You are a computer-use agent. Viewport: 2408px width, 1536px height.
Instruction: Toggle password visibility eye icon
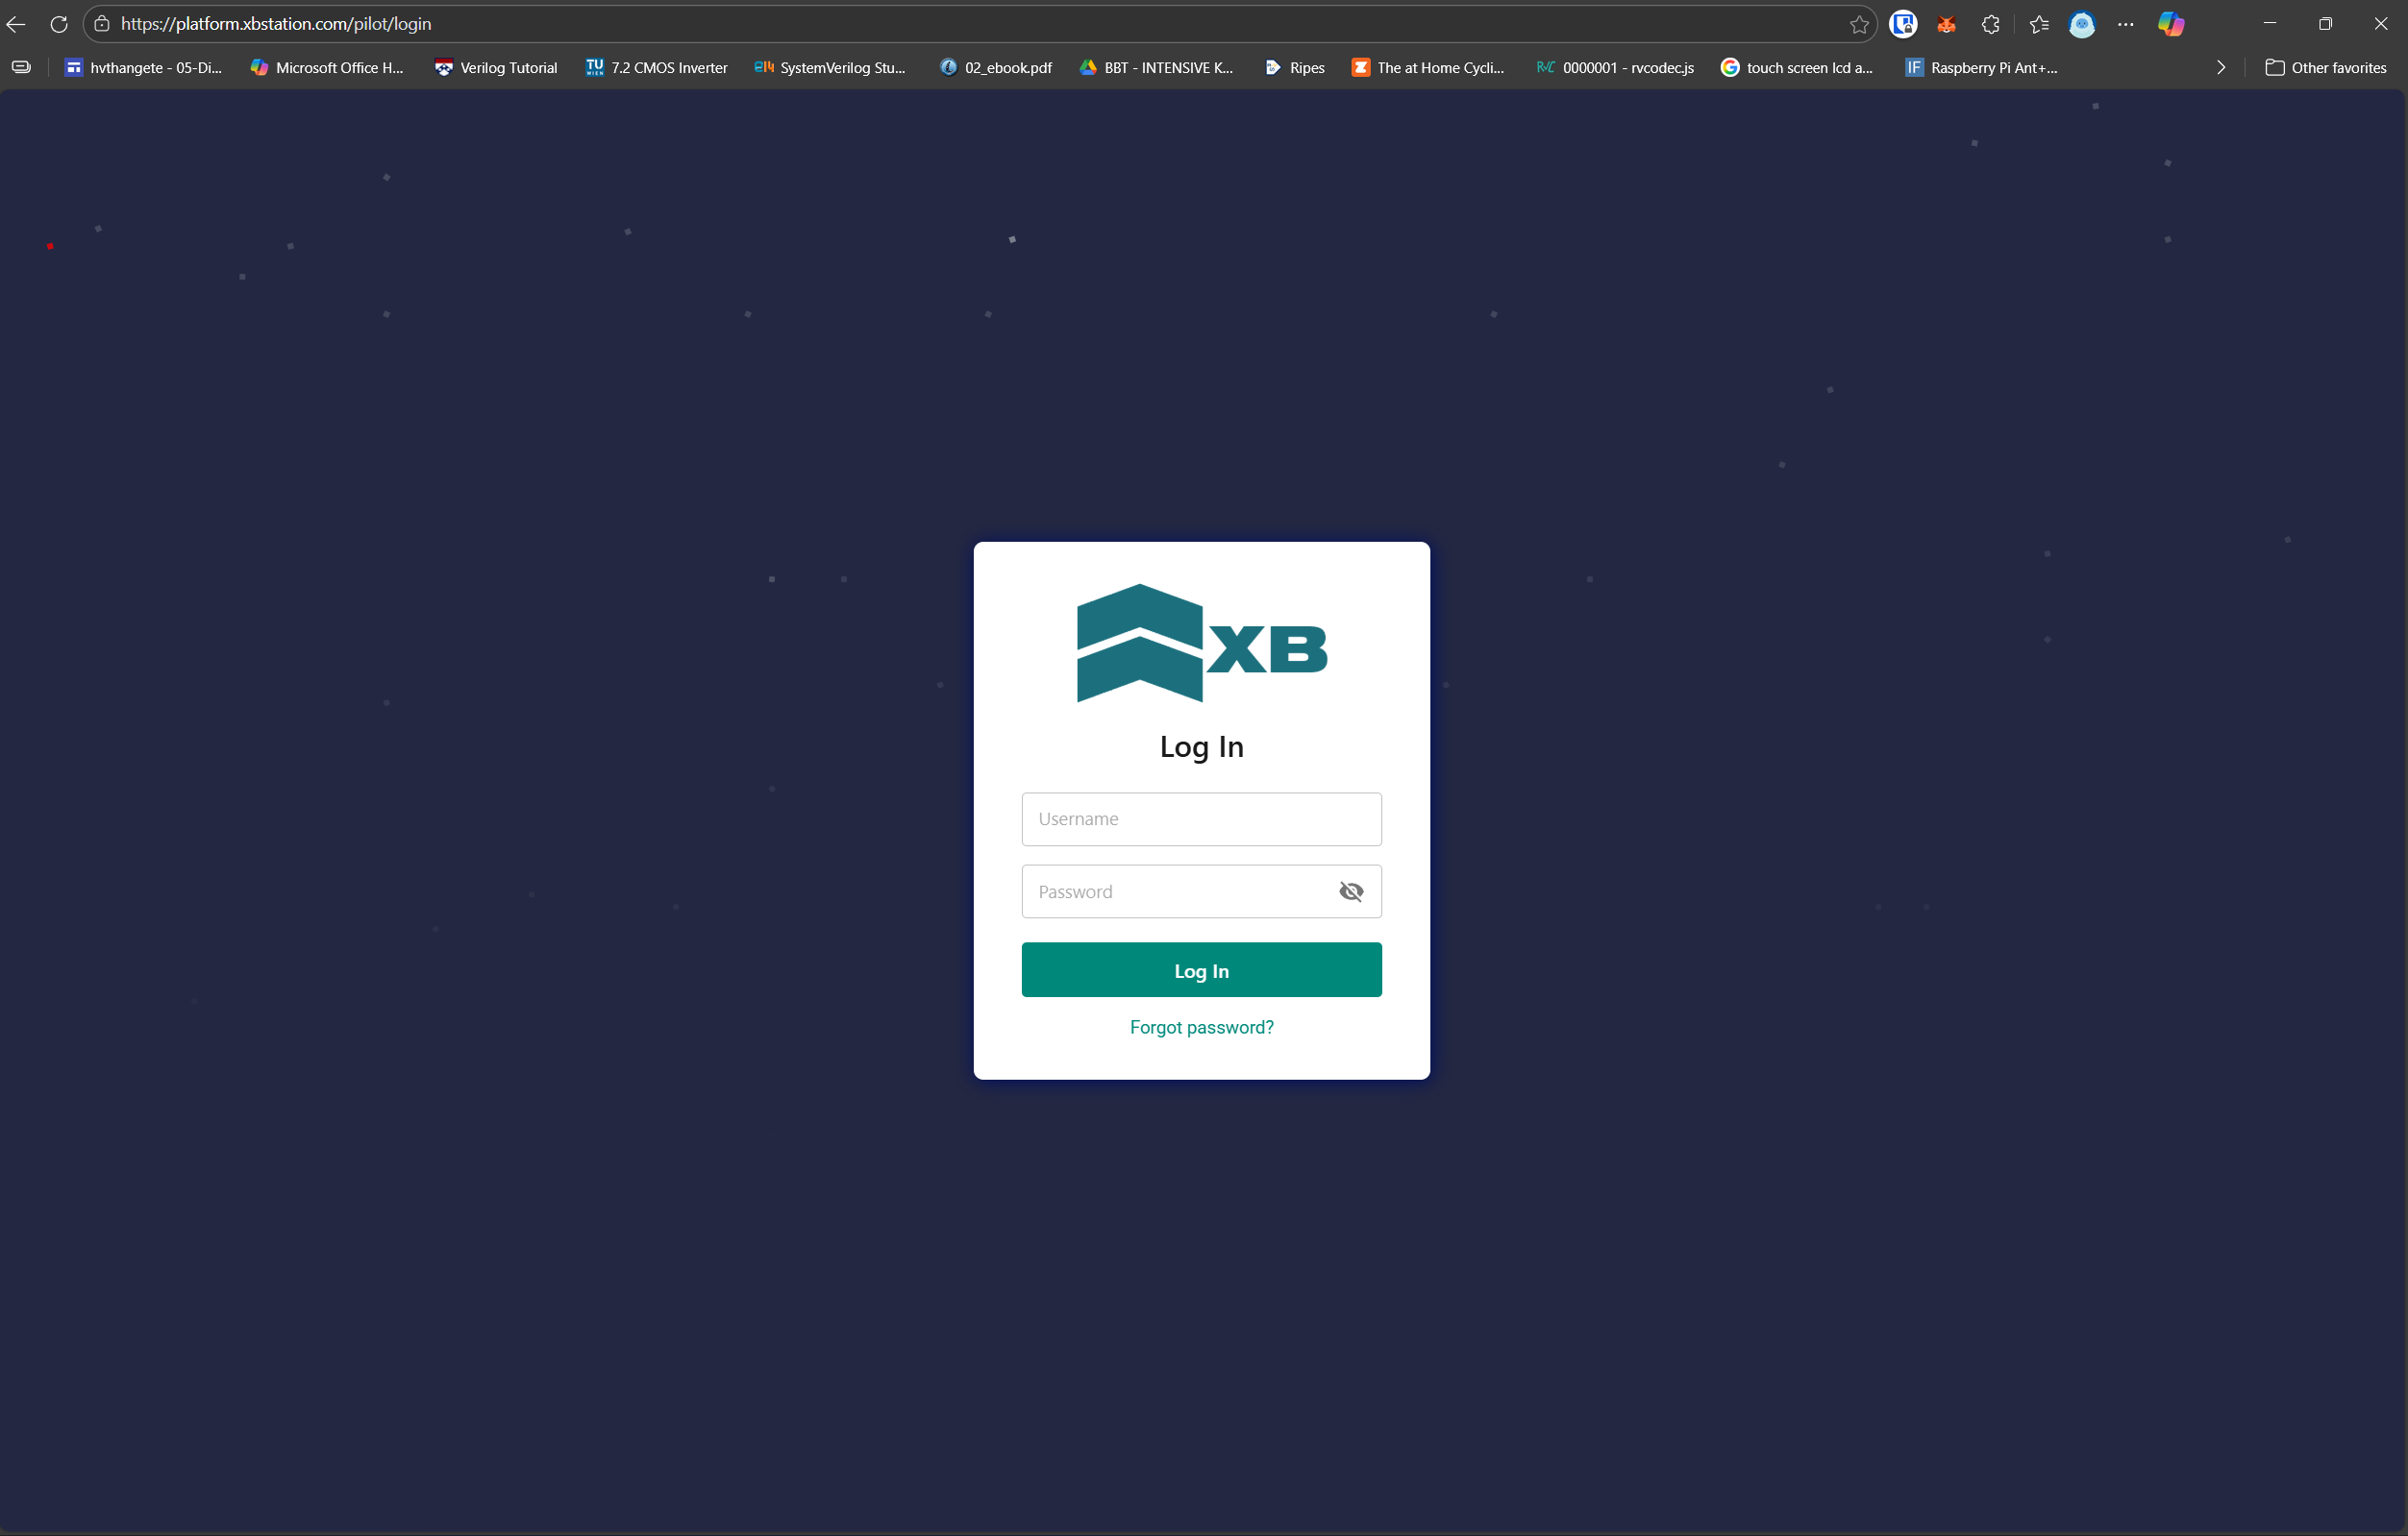[x=1350, y=891]
